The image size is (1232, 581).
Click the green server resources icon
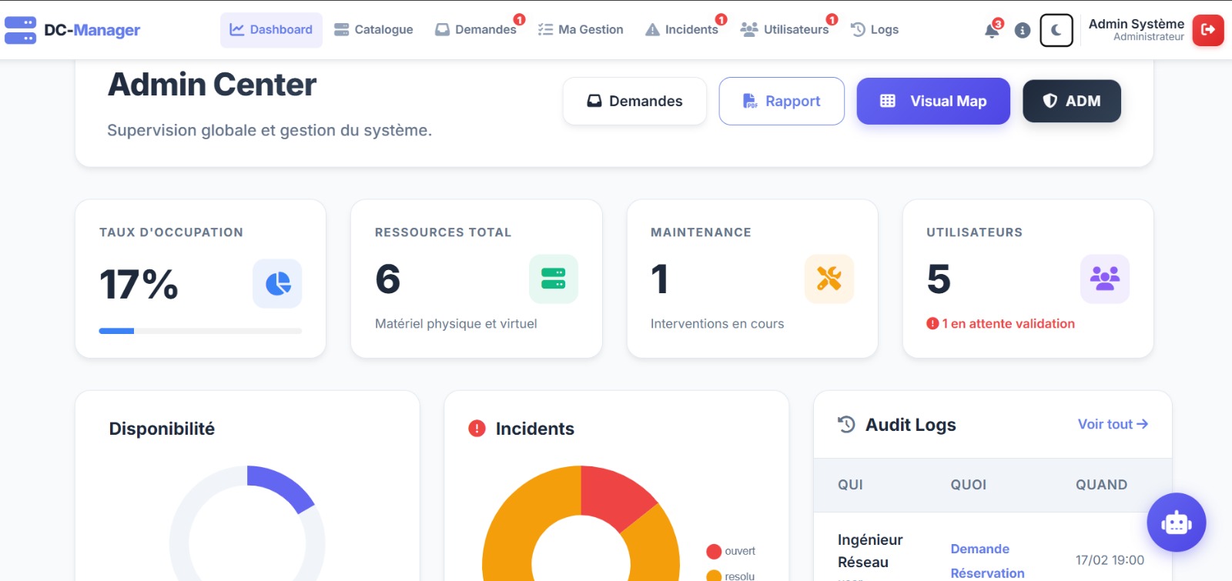pos(553,279)
